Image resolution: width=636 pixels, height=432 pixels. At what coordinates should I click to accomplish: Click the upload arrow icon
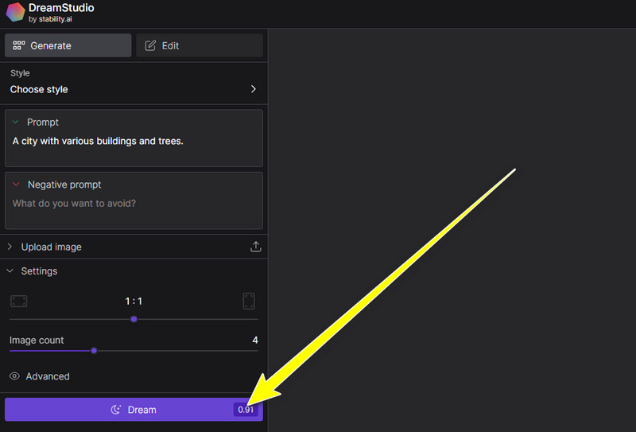[x=255, y=247]
